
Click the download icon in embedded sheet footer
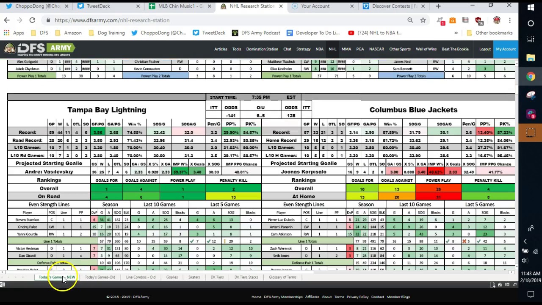pyautogui.click(x=492, y=285)
